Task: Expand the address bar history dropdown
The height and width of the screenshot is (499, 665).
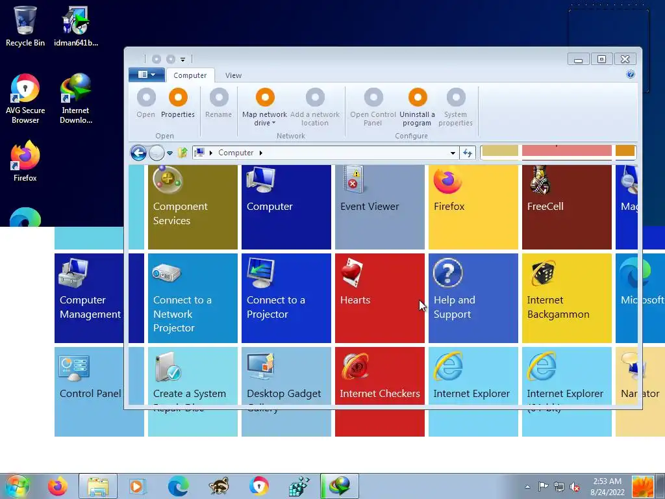Action: tap(453, 153)
